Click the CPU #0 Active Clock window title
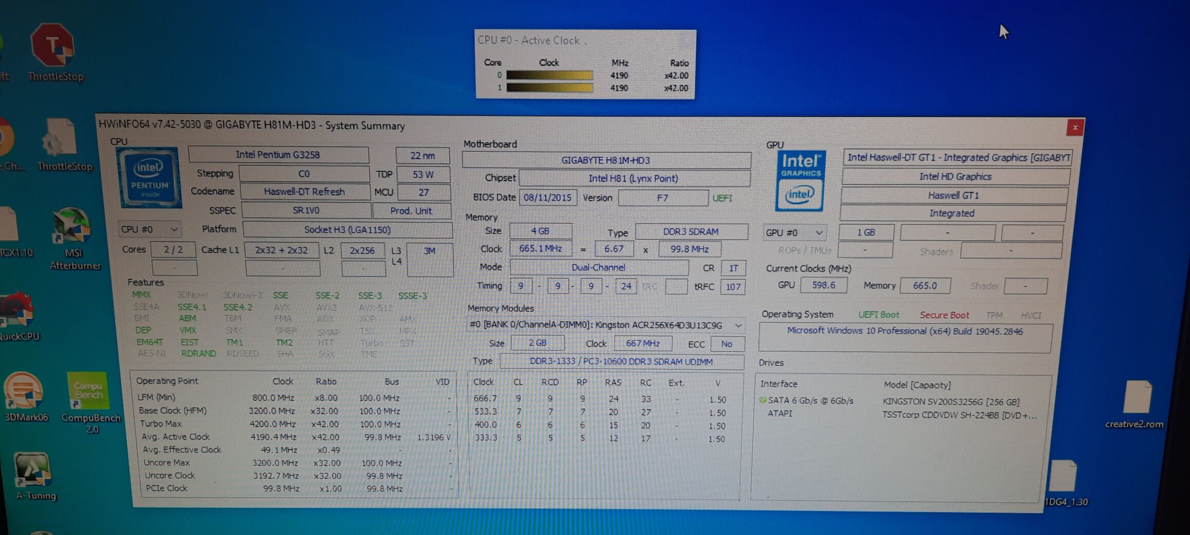Image resolution: width=1190 pixels, height=535 pixels. click(528, 40)
